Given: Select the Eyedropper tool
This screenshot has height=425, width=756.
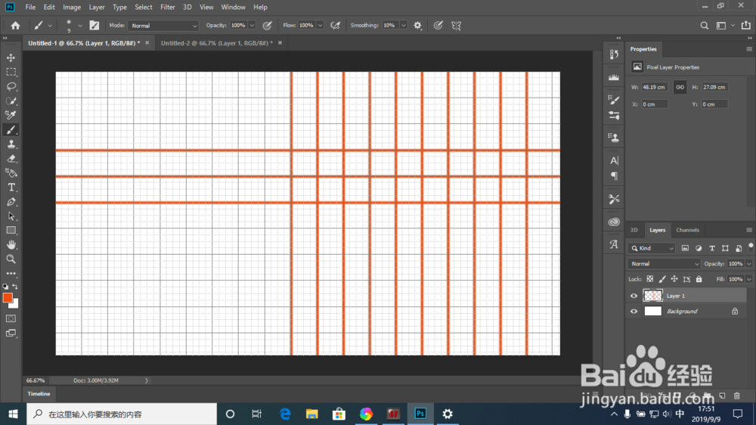Looking at the screenshot, I should (11, 115).
